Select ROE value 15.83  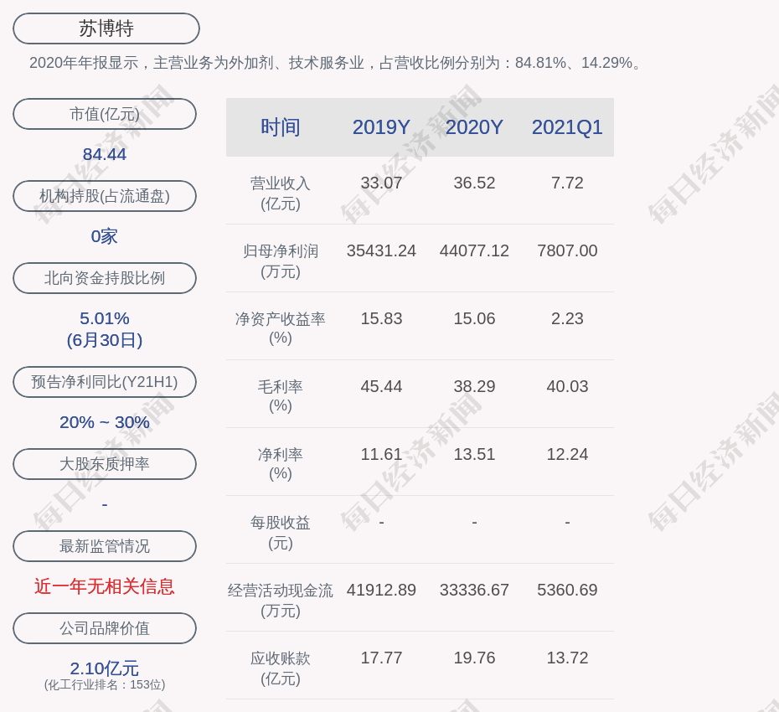coord(381,318)
